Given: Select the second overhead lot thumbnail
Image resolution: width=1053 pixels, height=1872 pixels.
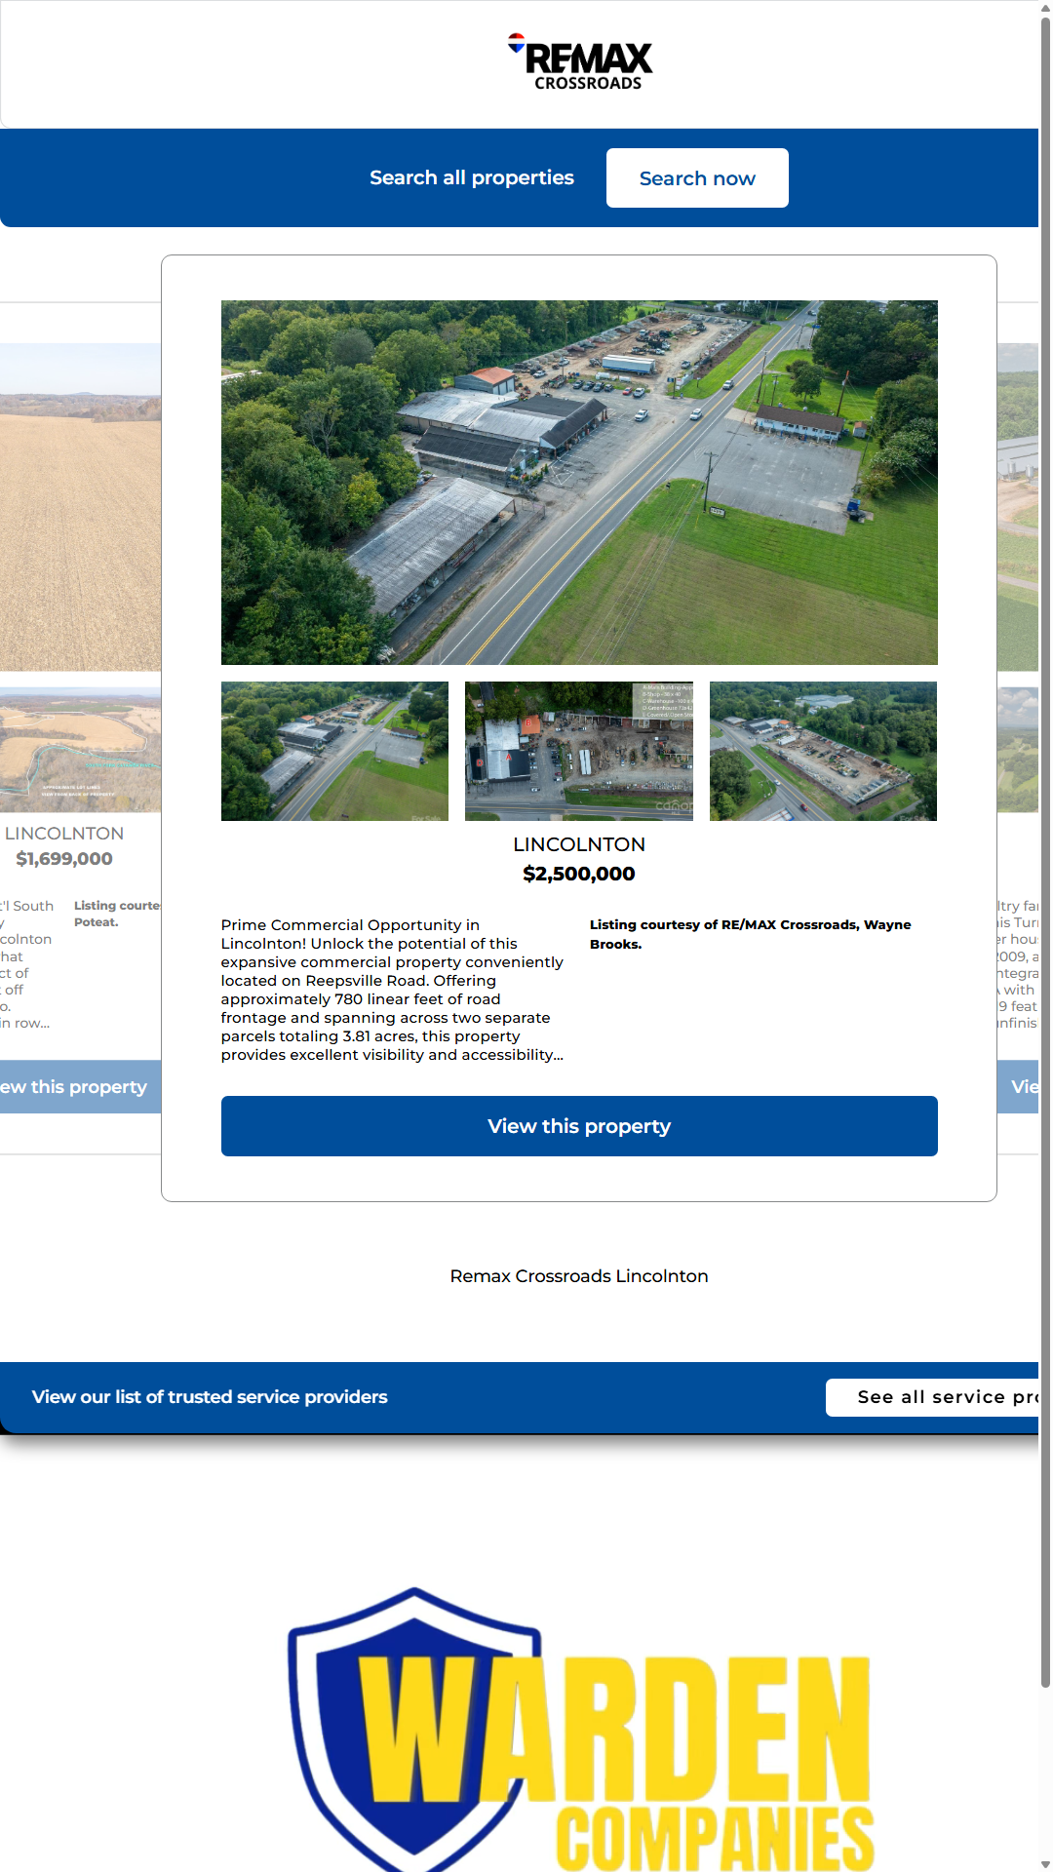Looking at the screenshot, I should [x=579, y=751].
